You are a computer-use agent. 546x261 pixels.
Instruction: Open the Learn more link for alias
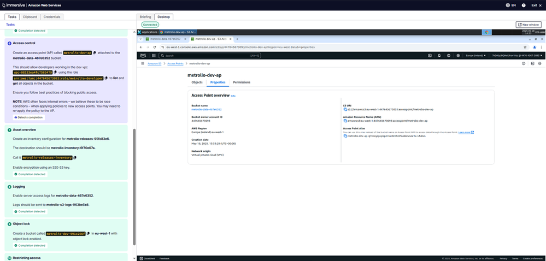466,132
